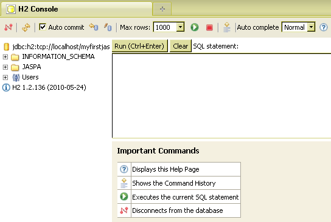
Task: Click 'Shows the Command History' text
Action: [174, 183]
